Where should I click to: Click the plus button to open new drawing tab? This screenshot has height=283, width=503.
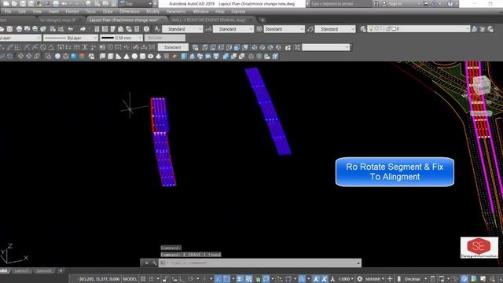tap(262, 20)
